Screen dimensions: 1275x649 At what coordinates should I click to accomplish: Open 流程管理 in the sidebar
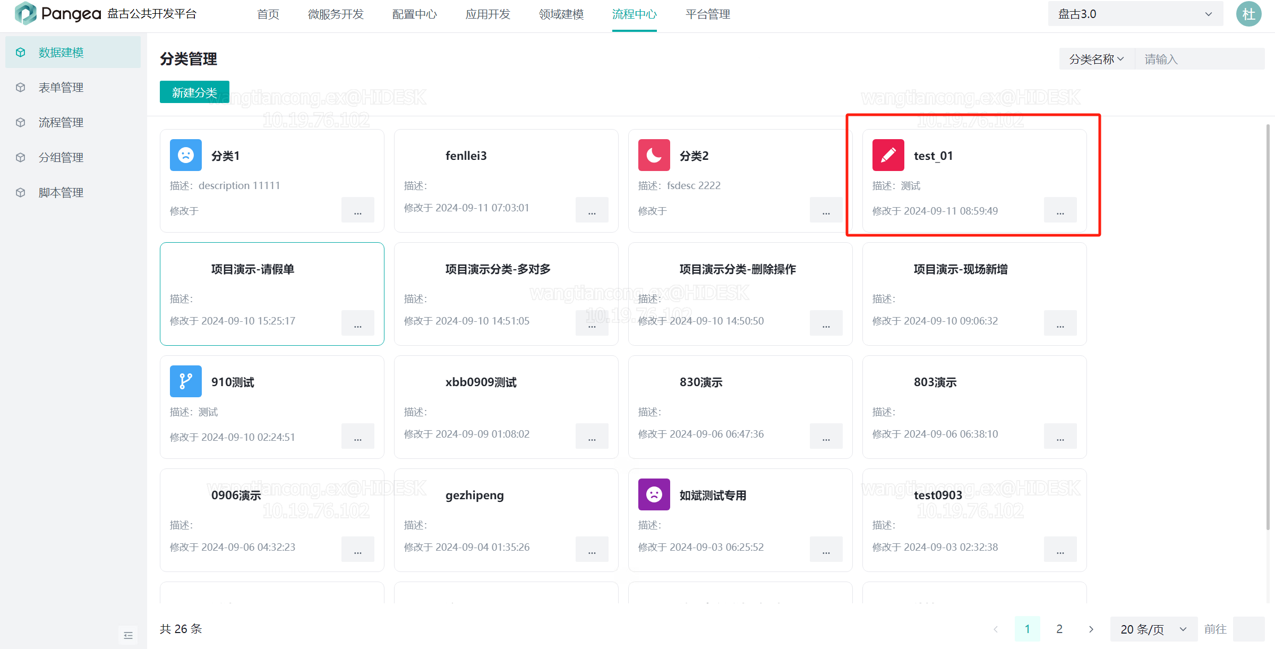tap(73, 122)
